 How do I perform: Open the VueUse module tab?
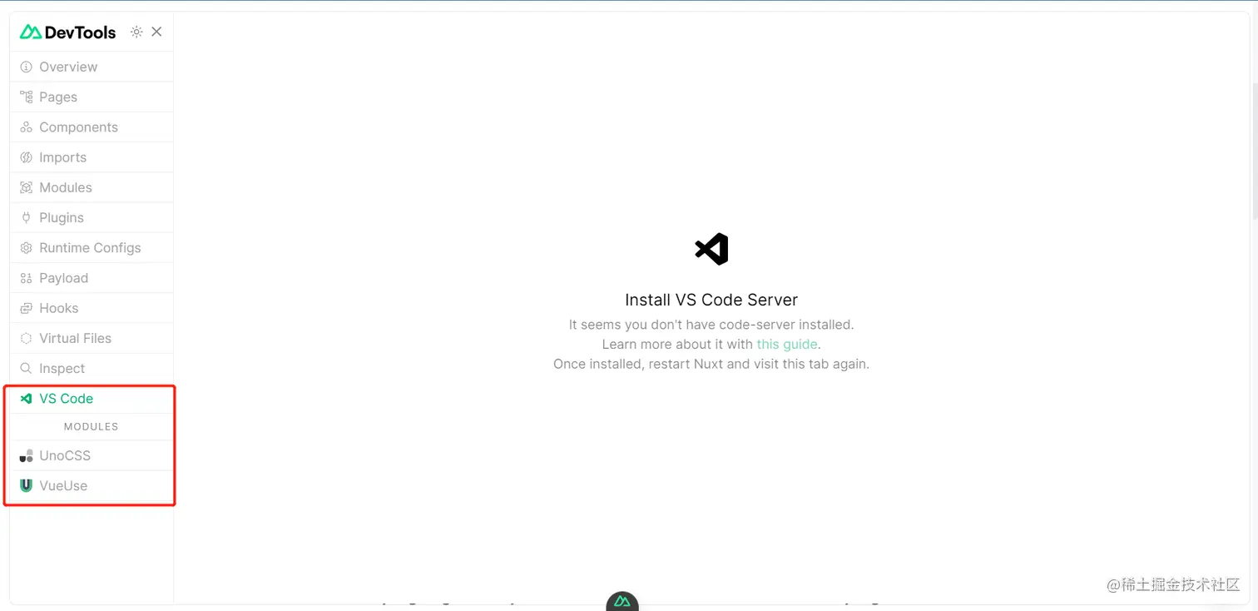pyautogui.click(x=92, y=485)
